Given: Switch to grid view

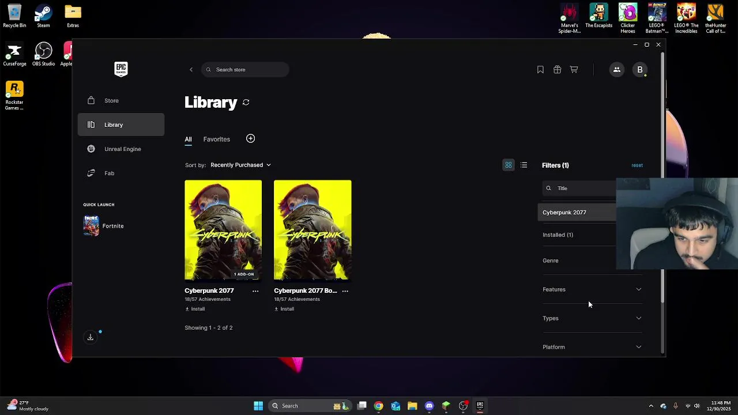Looking at the screenshot, I should tap(509, 165).
